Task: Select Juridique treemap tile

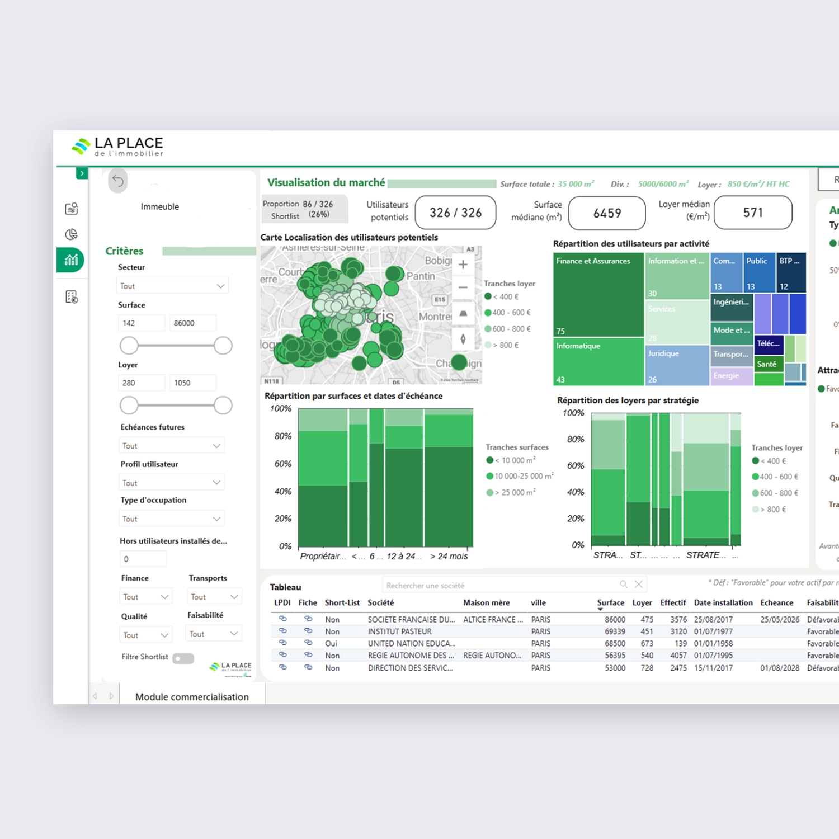Action: pos(677,365)
